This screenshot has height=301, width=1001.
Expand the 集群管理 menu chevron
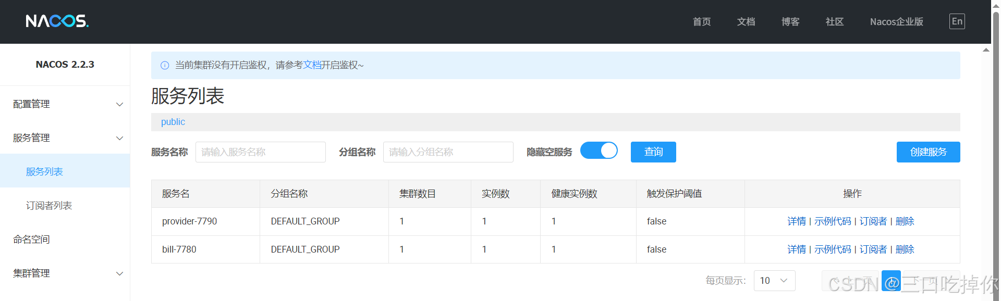pos(119,273)
